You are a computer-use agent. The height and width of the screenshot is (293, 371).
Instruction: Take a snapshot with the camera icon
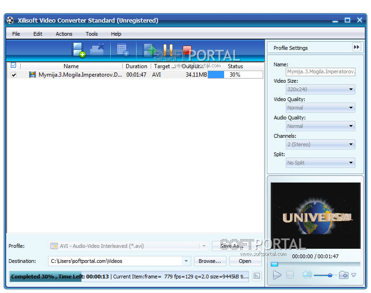tap(344, 275)
